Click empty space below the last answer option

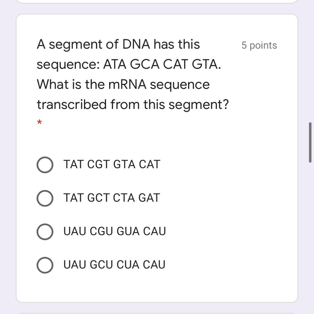(157, 288)
